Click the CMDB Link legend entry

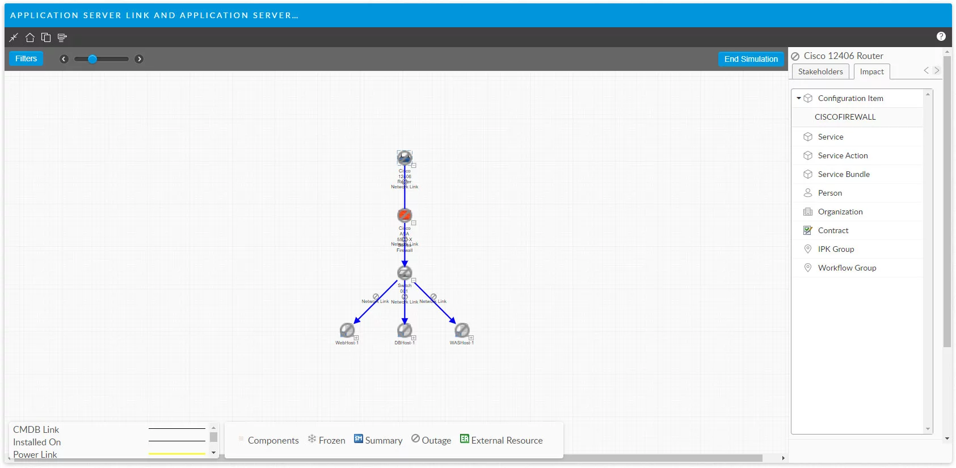(x=36, y=429)
